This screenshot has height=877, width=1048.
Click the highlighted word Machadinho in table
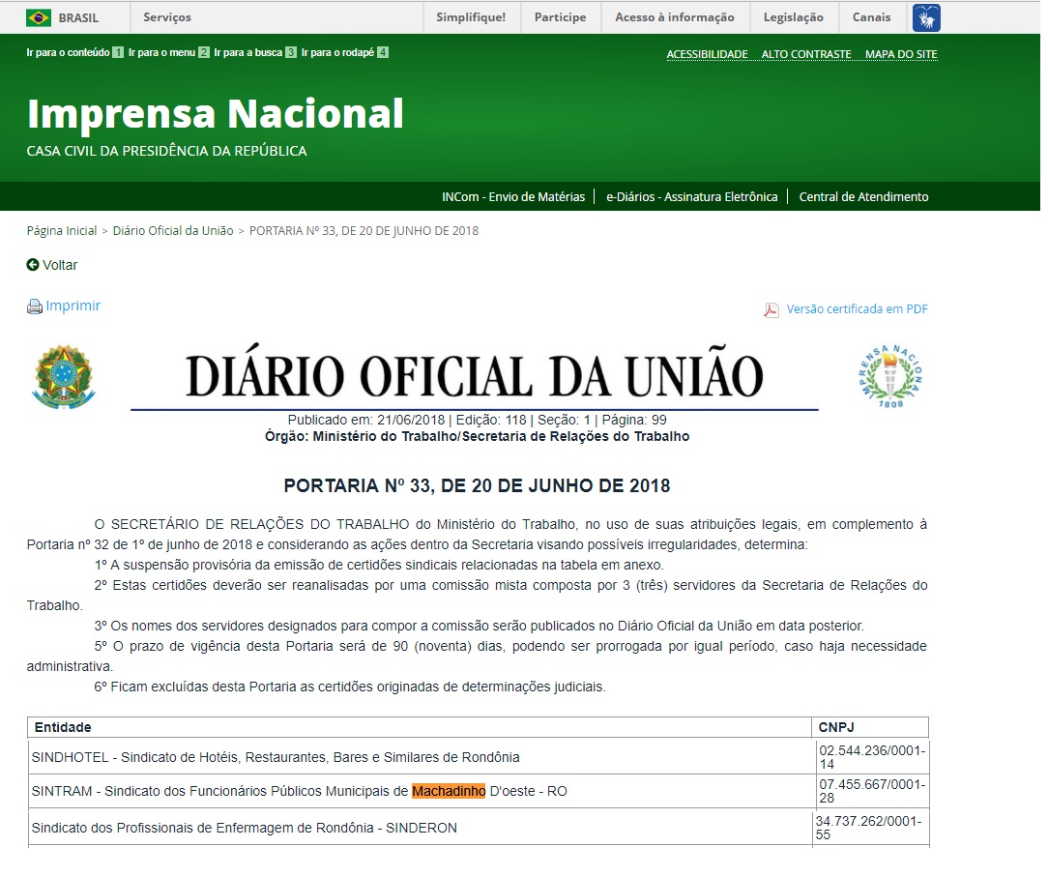click(449, 791)
